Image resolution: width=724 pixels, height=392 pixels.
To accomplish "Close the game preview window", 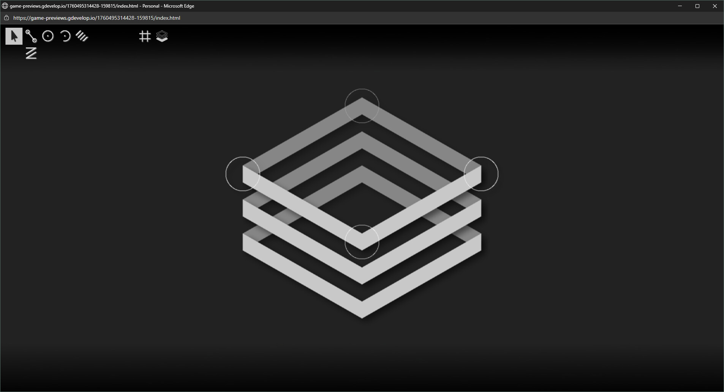I will click(715, 6).
